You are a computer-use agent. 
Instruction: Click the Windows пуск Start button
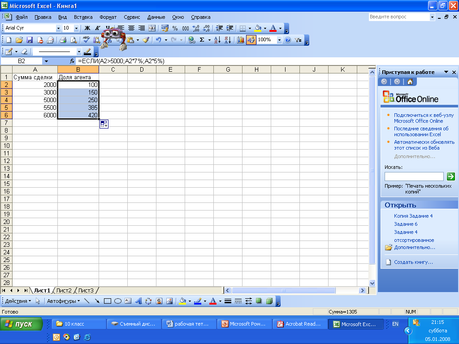21,324
